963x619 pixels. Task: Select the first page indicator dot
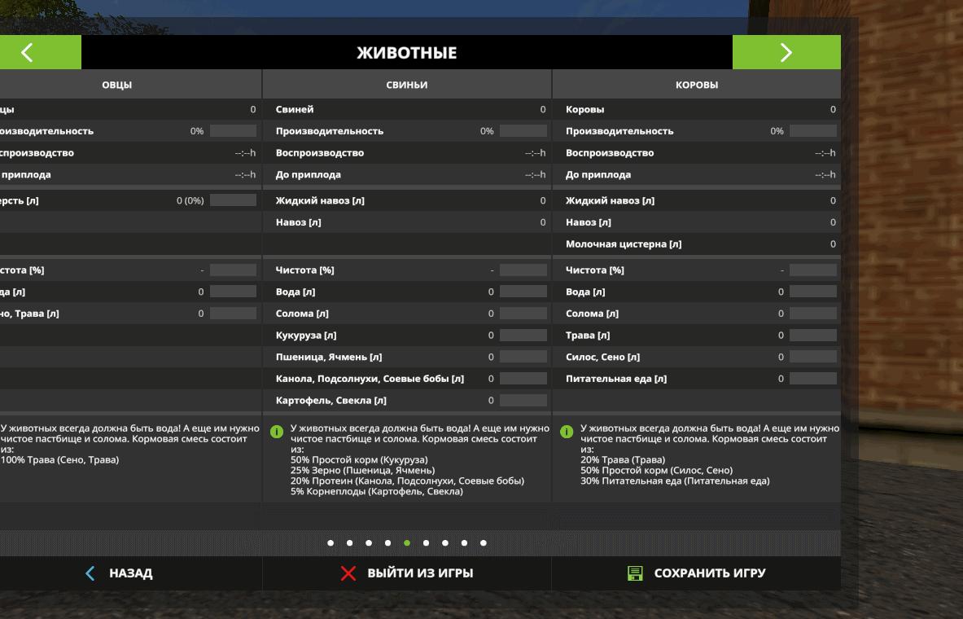pyautogui.click(x=330, y=543)
